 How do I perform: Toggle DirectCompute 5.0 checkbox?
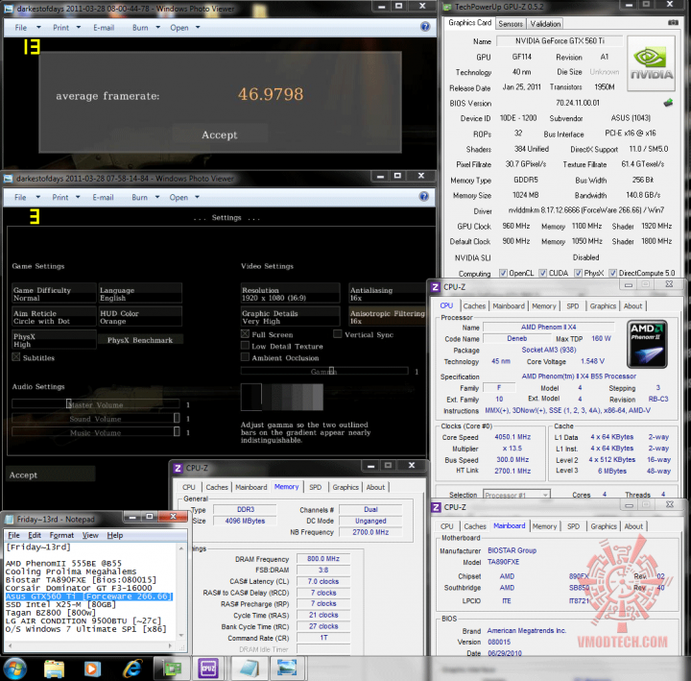pos(612,273)
